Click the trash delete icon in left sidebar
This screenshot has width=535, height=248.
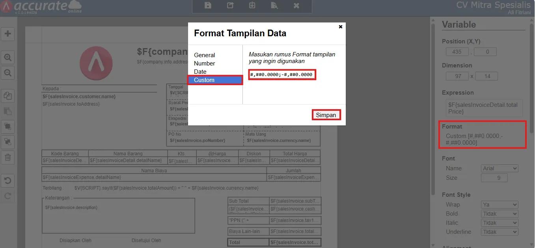click(x=7, y=157)
